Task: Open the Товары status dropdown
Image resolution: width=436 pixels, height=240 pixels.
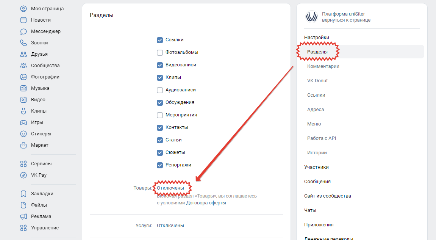Action: pyautogui.click(x=170, y=188)
